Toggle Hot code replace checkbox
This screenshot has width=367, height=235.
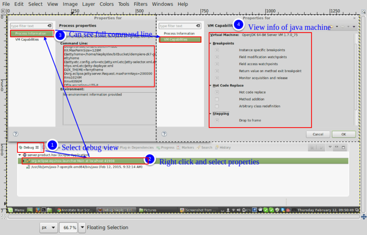tap(217, 92)
